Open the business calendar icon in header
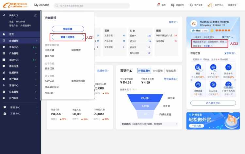Screen dimensions: 245x154 point(172,5)
